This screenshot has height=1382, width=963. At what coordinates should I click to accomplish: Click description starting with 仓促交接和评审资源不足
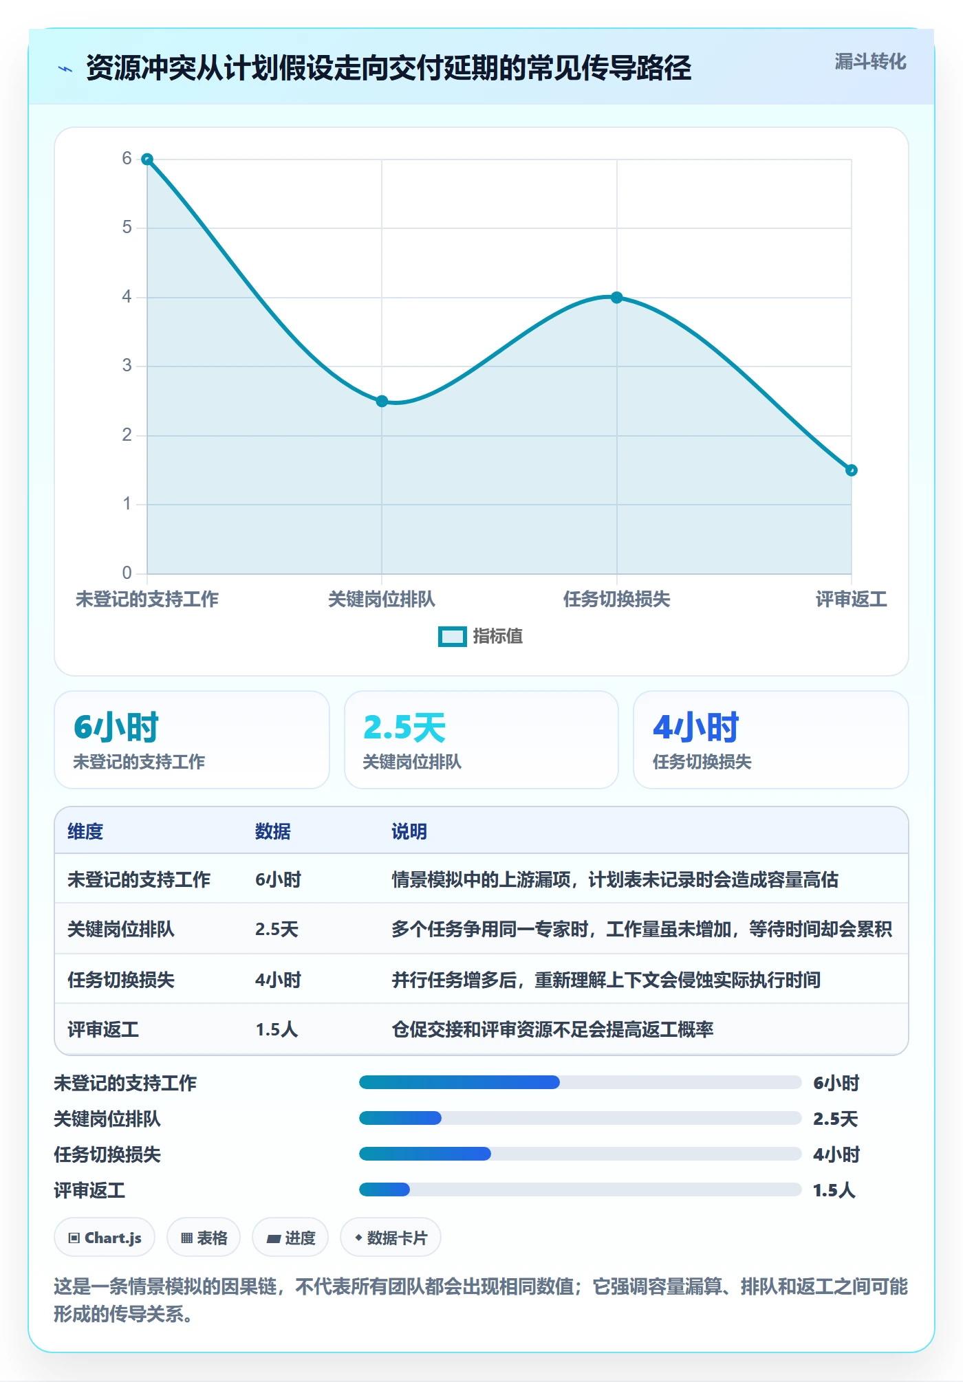click(x=552, y=1029)
